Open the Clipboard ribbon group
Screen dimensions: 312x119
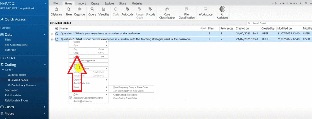[56, 12]
